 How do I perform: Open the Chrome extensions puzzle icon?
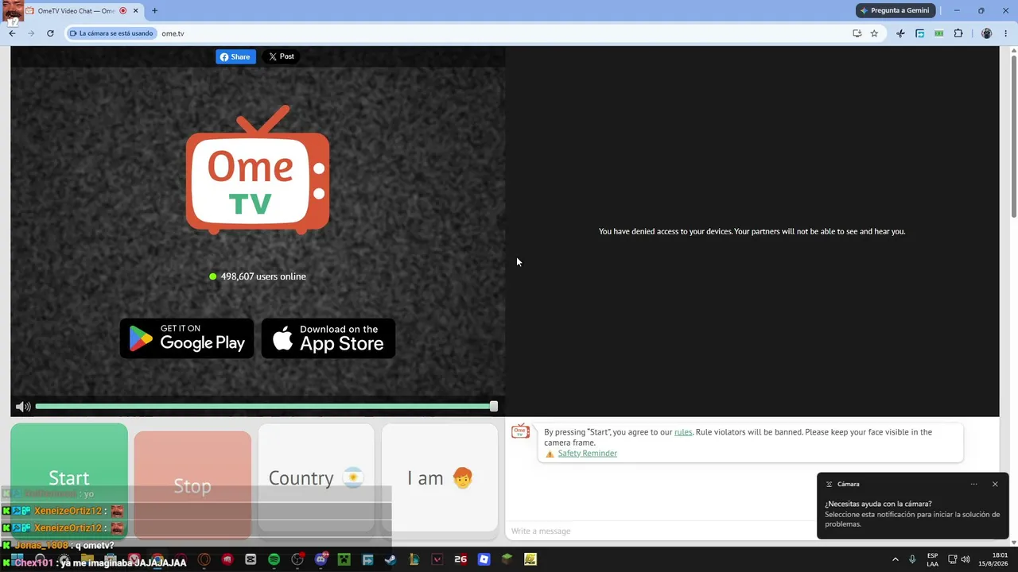click(x=958, y=33)
